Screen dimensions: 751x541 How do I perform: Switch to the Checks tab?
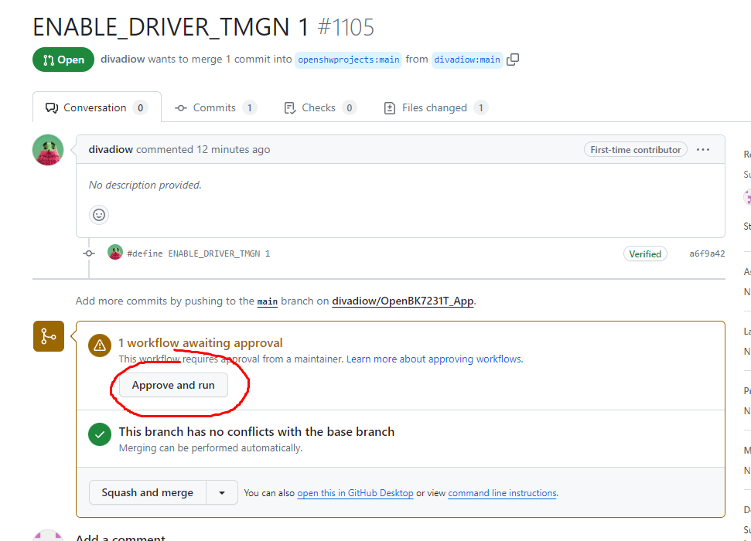coord(320,107)
